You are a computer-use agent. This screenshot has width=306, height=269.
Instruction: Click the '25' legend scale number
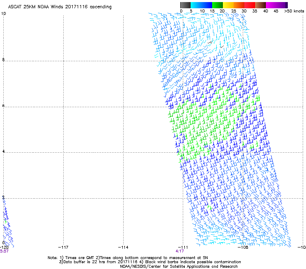point(233,11)
